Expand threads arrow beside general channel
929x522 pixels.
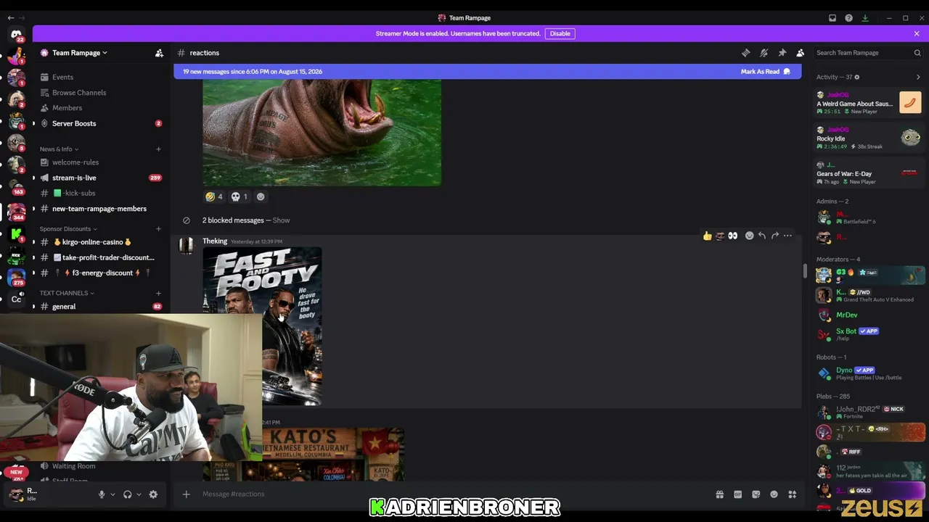coord(33,307)
